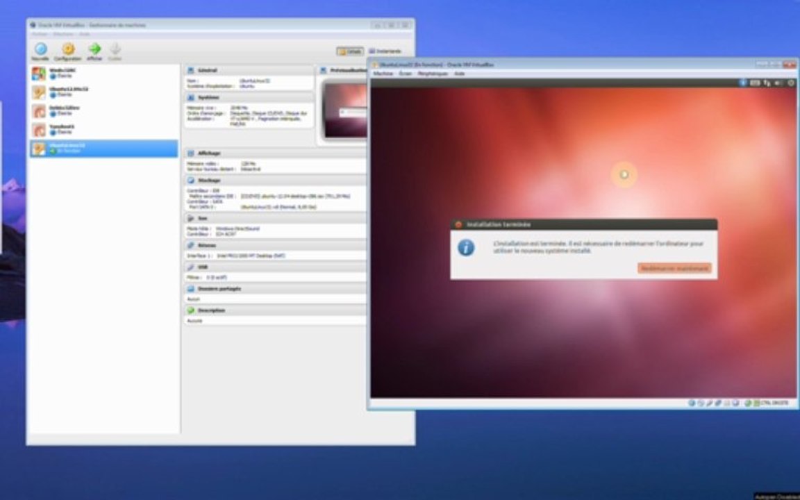Screen dimensions: 800x500
Task: Select the Yunohost VM in the list
Action: click(x=104, y=130)
